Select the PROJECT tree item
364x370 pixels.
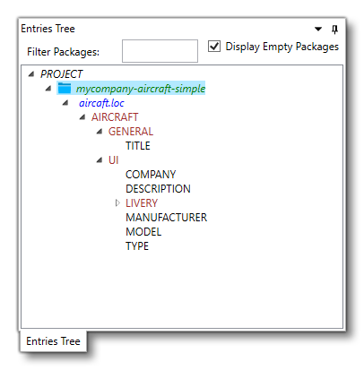coord(61,74)
